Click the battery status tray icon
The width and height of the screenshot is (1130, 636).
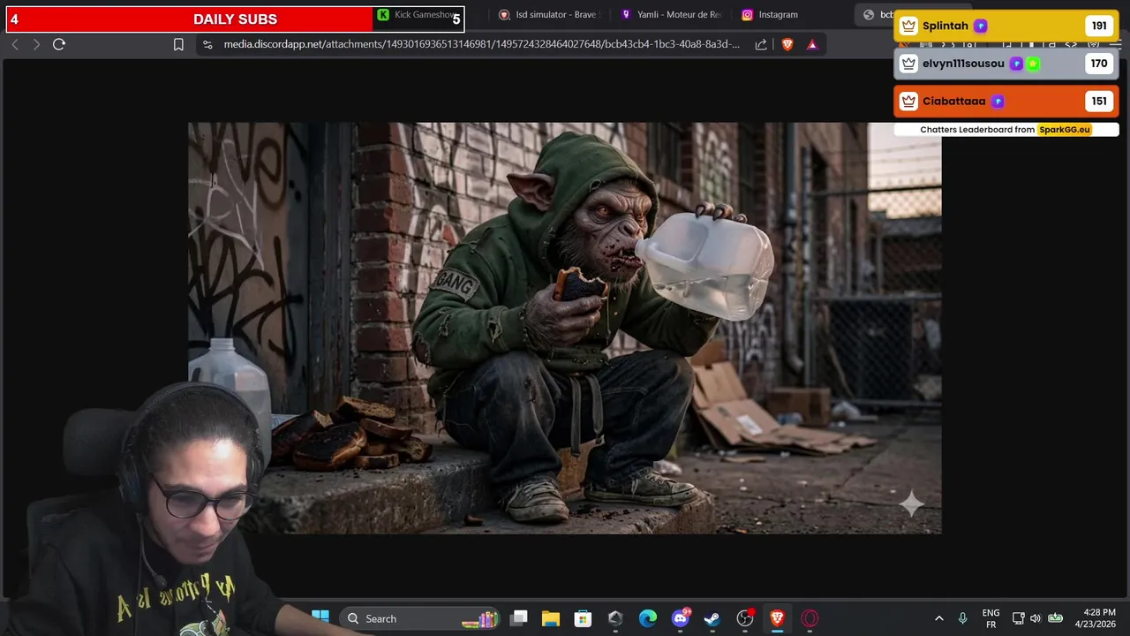pyautogui.click(x=1055, y=618)
